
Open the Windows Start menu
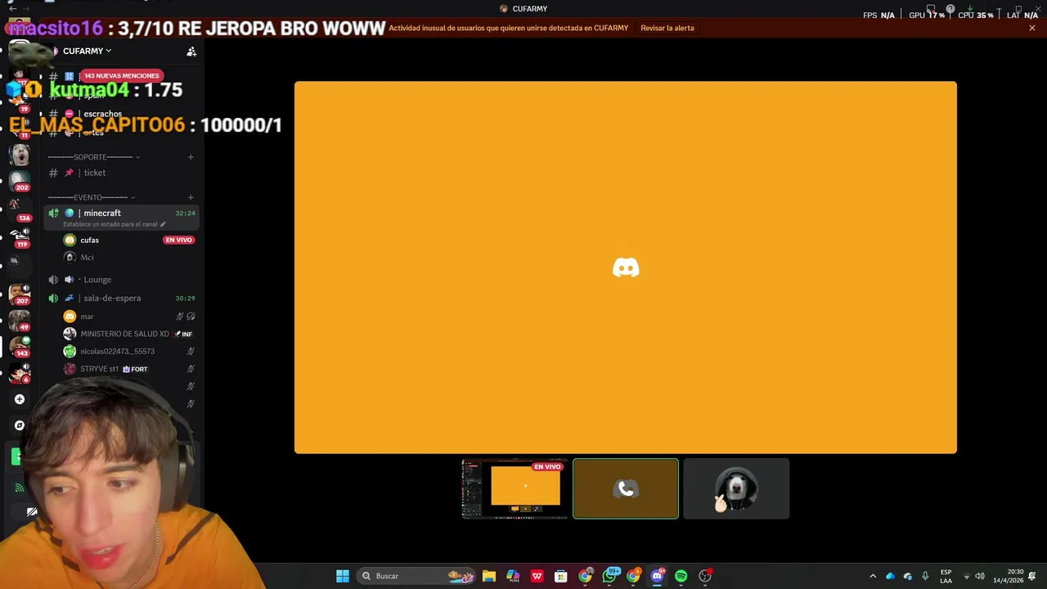click(x=343, y=576)
